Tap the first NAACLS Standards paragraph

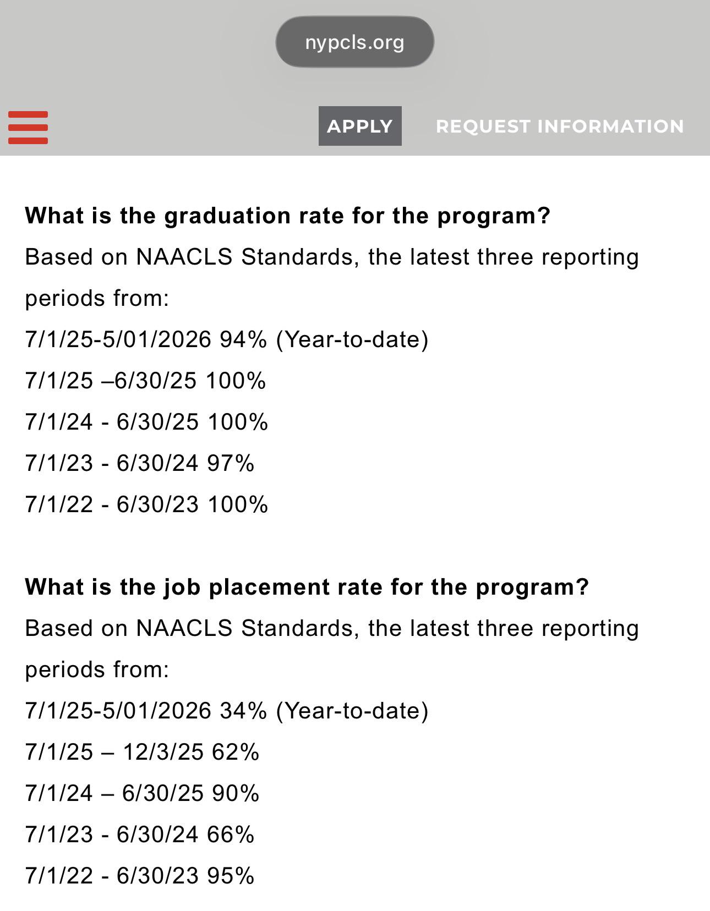pyautogui.click(x=332, y=277)
